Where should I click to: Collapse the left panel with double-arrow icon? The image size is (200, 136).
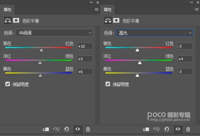tap(91, 2)
